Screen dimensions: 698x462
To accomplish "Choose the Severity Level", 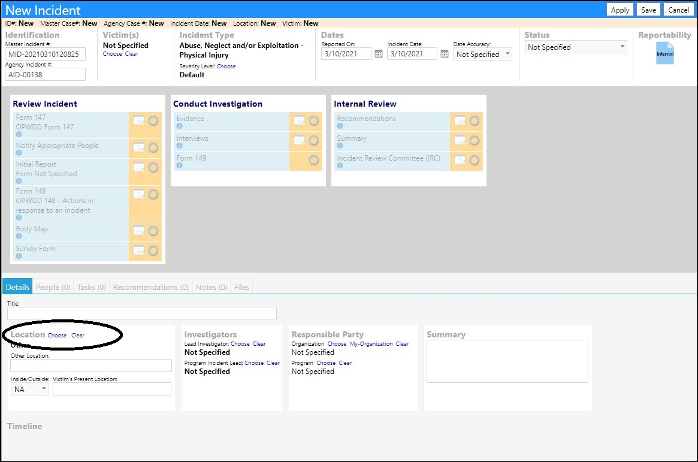I will 226,67.
